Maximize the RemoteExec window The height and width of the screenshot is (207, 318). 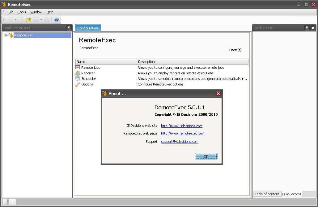(x=306, y=4)
